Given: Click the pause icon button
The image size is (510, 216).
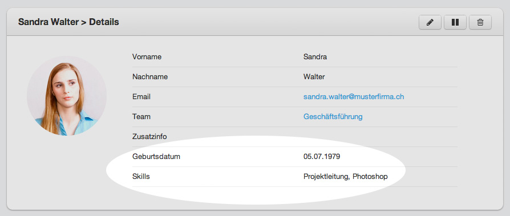Looking at the screenshot, I should [x=455, y=22].
